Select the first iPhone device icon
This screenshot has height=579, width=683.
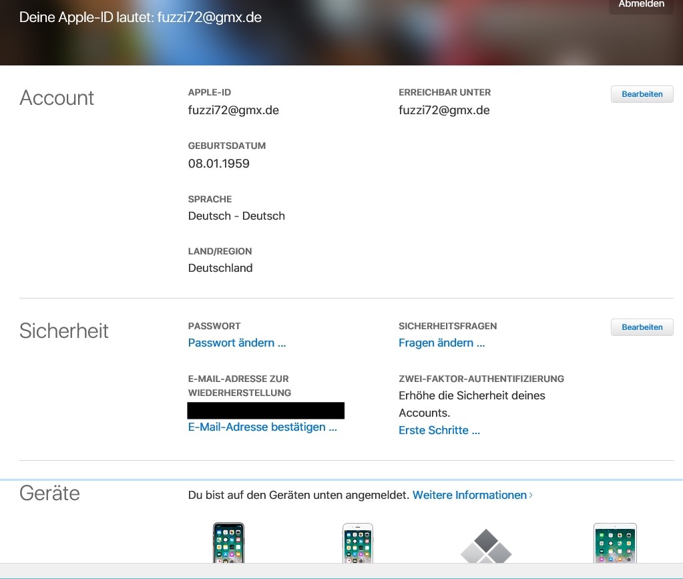[229, 543]
